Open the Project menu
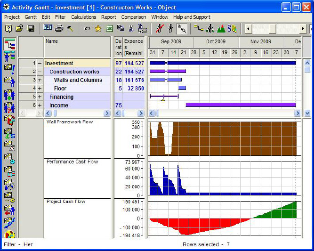314x251 pixels. (12, 17)
